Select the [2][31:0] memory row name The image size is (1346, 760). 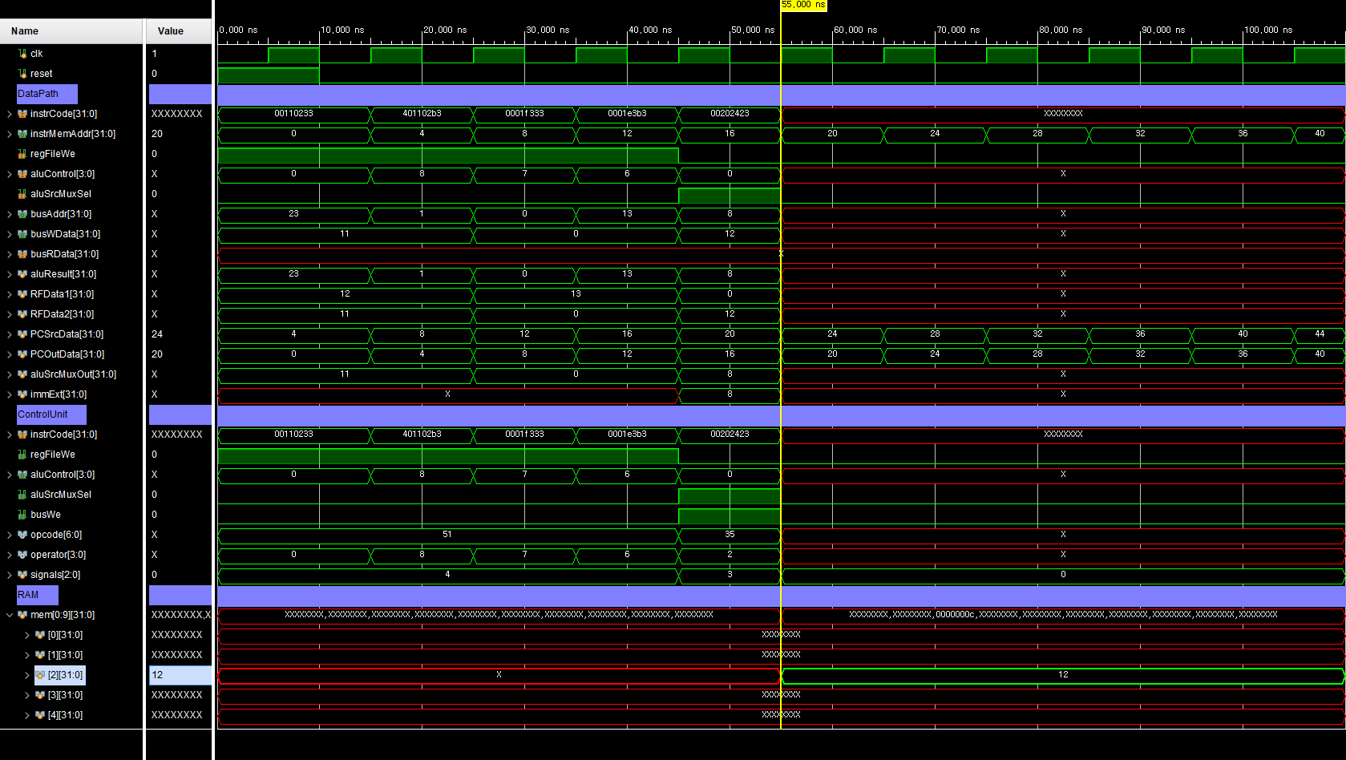(x=65, y=675)
